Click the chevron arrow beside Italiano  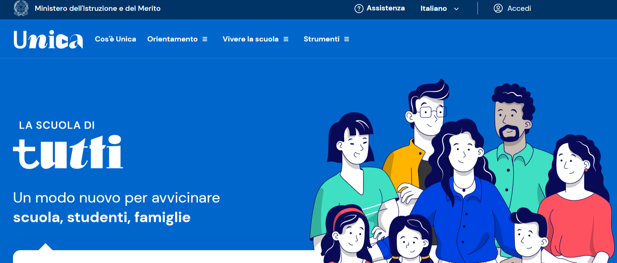(x=456, y=9)
